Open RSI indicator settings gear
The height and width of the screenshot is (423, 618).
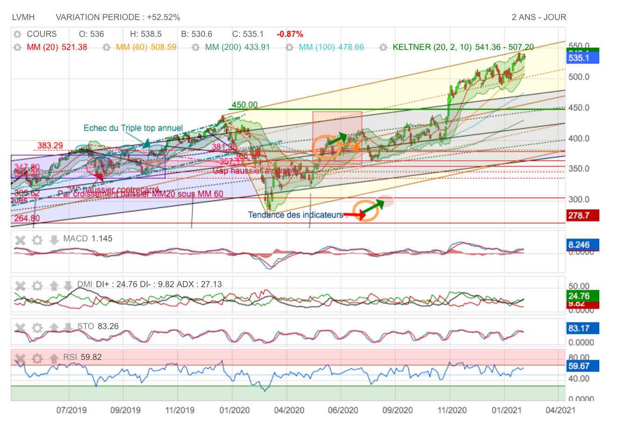pyautogui.click(x=37, y=359)
